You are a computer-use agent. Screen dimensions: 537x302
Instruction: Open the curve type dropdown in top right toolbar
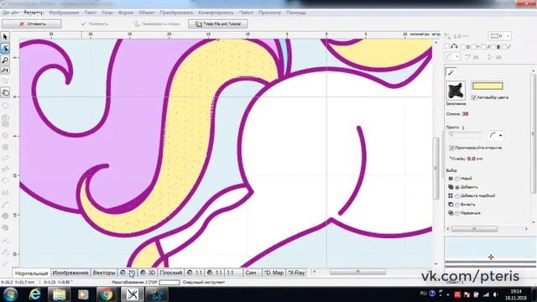point(452,57)
